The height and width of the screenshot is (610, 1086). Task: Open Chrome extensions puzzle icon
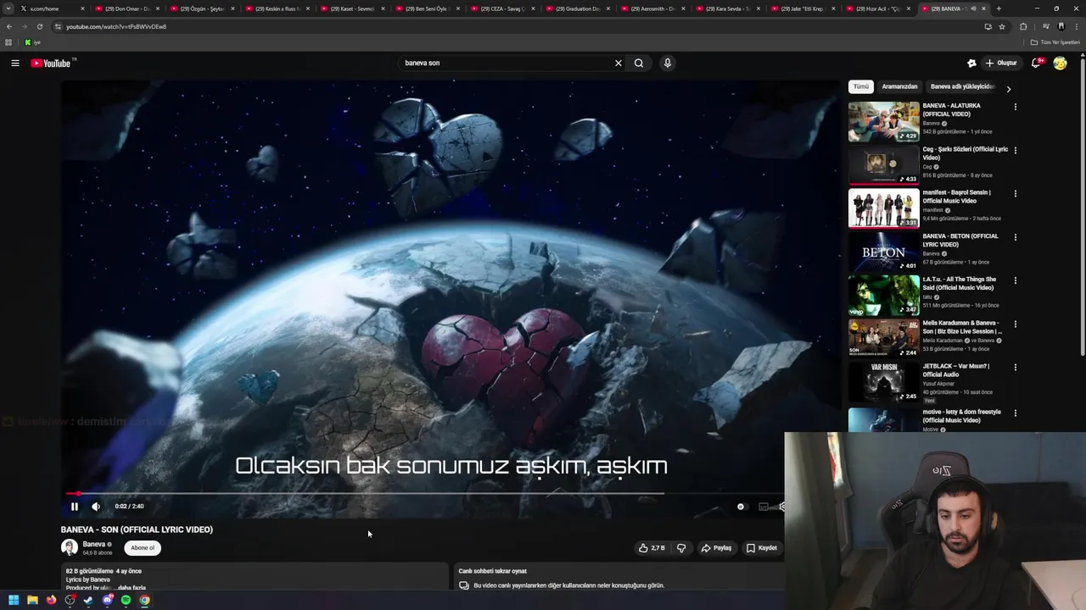(x=1023, y=26)
